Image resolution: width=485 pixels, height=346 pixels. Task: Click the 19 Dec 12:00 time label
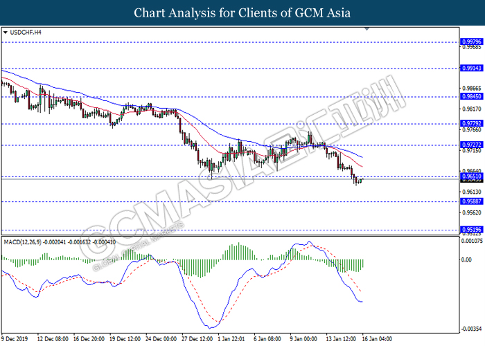click(x=125, y=339)
